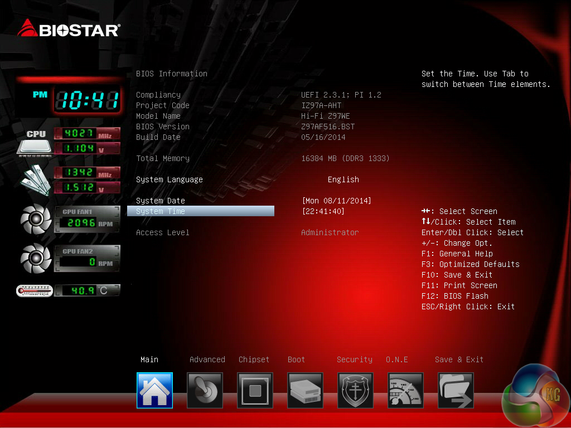Screen dimensions: 571x428
Task: Click the F1: General Help hint
Action: [457, 254]
